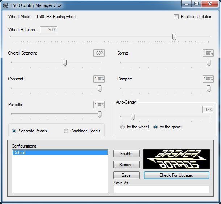Image resolution: width=221 pixels, height=204 pixels.
Task: Click the Damper slider handle
Action: [209, 89]
